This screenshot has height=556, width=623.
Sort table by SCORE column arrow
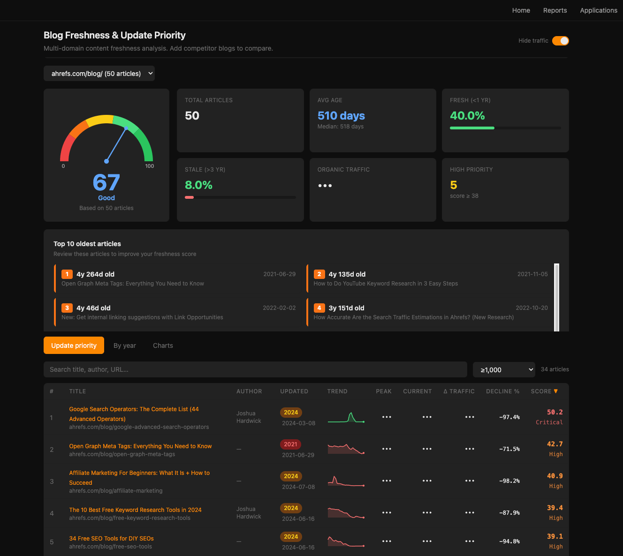click(556, 391)
